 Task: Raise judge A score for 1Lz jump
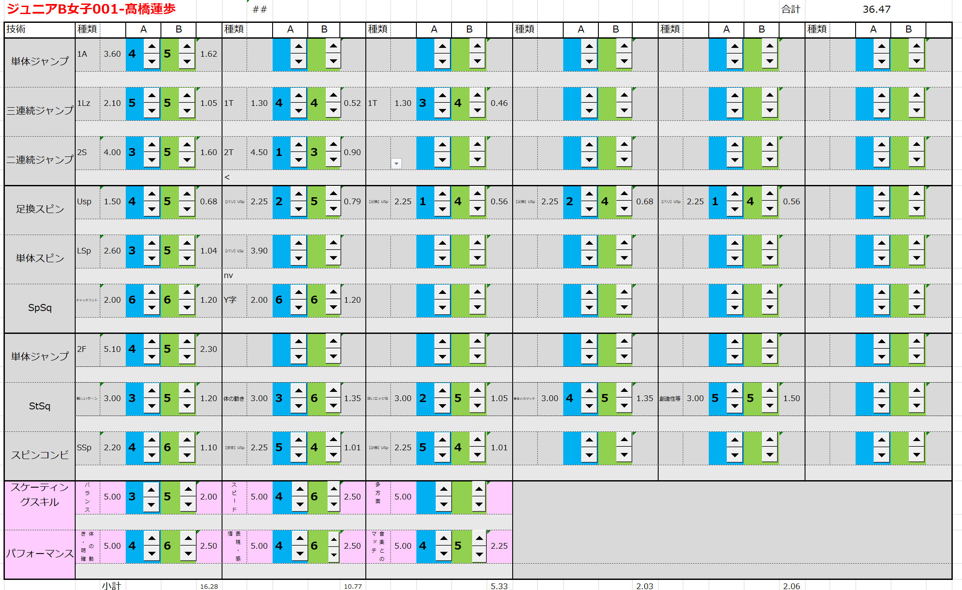tap(152, 95)
